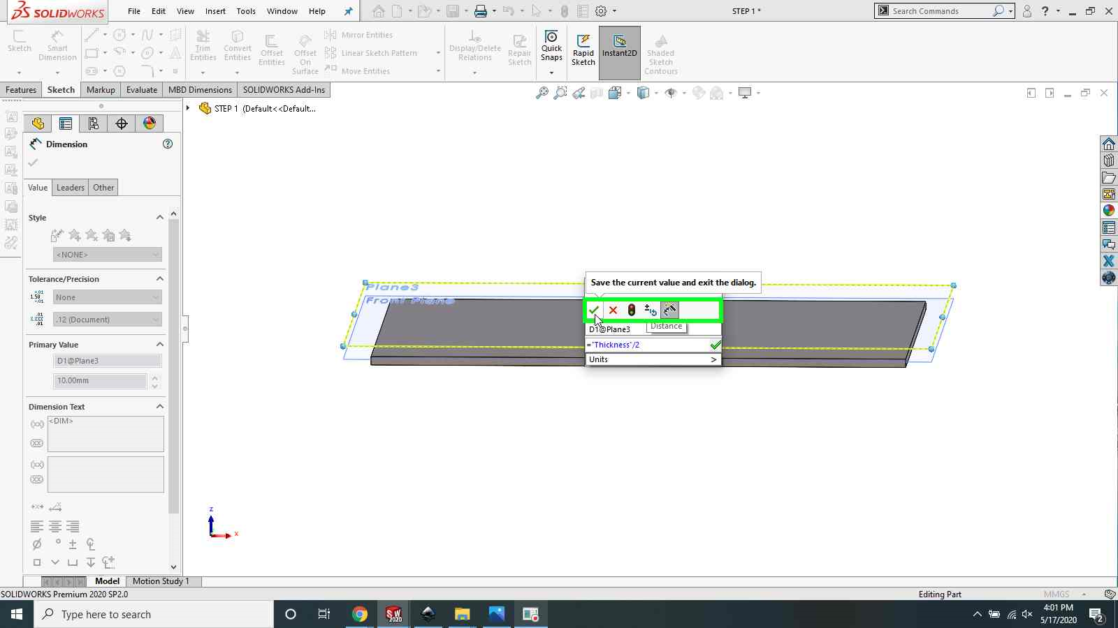Toggle the reverse direction icon in popup

(x=650, y=310)
